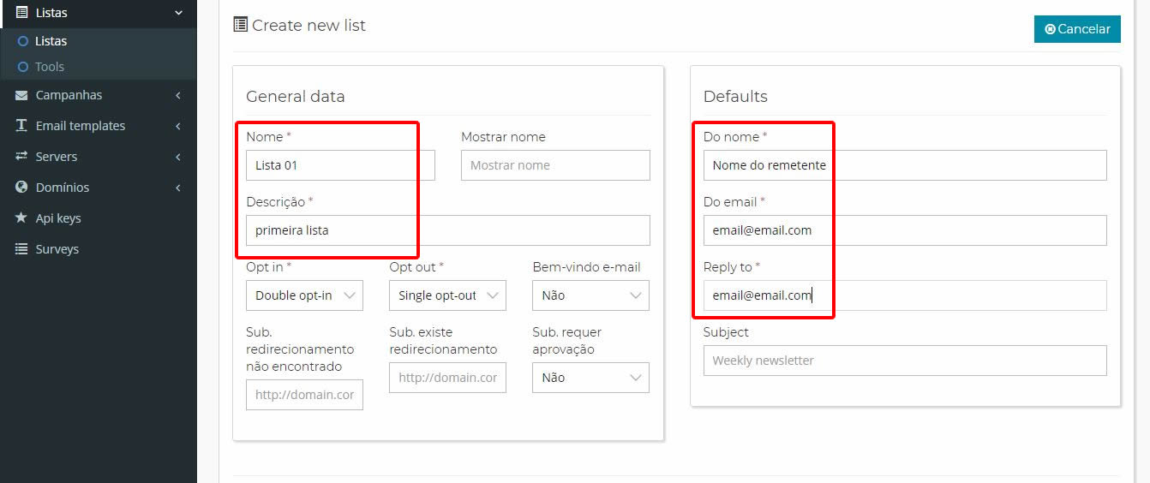
Task: Open the Opt in dropdown
Action: (304, 295)
